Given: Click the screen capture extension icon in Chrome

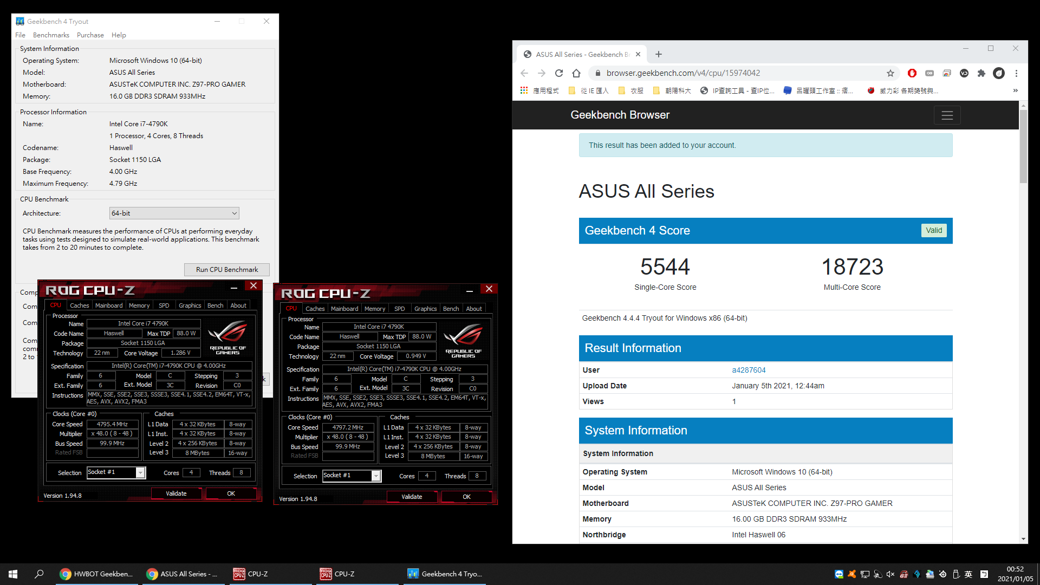Looking at the screenshot, I should [947, 73].
